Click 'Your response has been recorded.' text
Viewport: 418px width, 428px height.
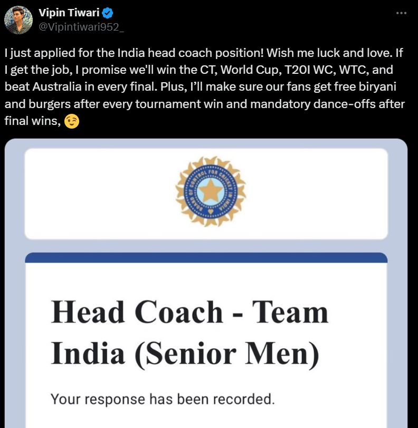(163, 400)
